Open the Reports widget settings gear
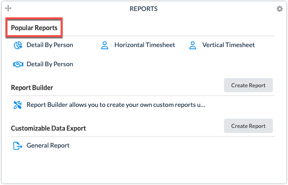The width and height of the screenshot is (288, 185). [x=280, y=9]
